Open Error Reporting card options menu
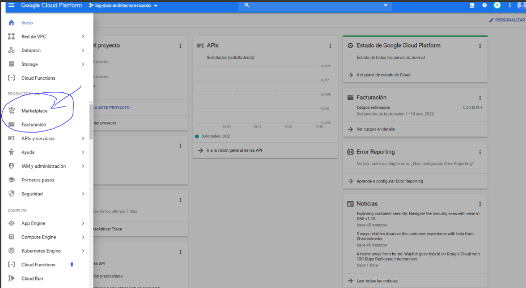Screen dimensions: 526x288 click(x=480, y=152)
